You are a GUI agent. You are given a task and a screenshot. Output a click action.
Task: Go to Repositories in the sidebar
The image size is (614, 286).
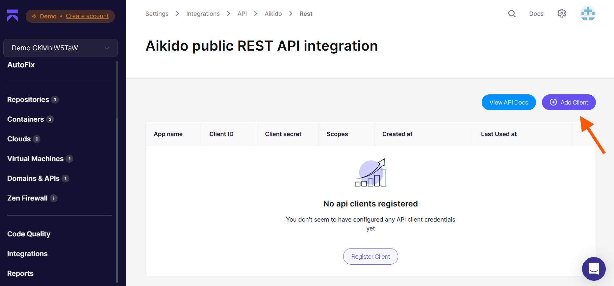[x=28, y=100]
